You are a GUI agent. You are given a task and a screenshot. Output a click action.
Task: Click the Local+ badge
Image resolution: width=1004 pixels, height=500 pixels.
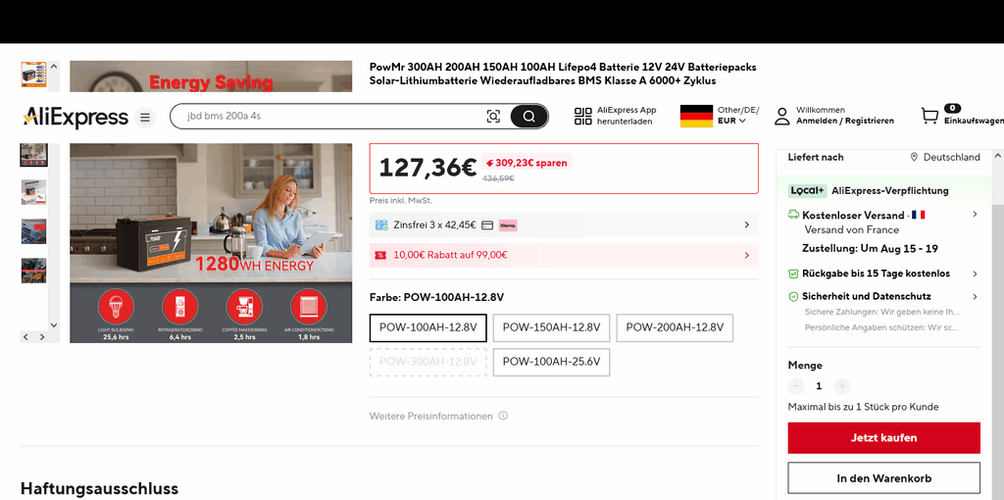(807, 191)
